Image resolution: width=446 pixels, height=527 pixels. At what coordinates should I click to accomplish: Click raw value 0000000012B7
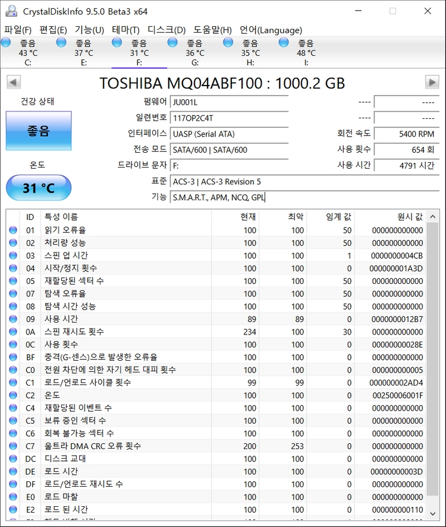[397, 319]
